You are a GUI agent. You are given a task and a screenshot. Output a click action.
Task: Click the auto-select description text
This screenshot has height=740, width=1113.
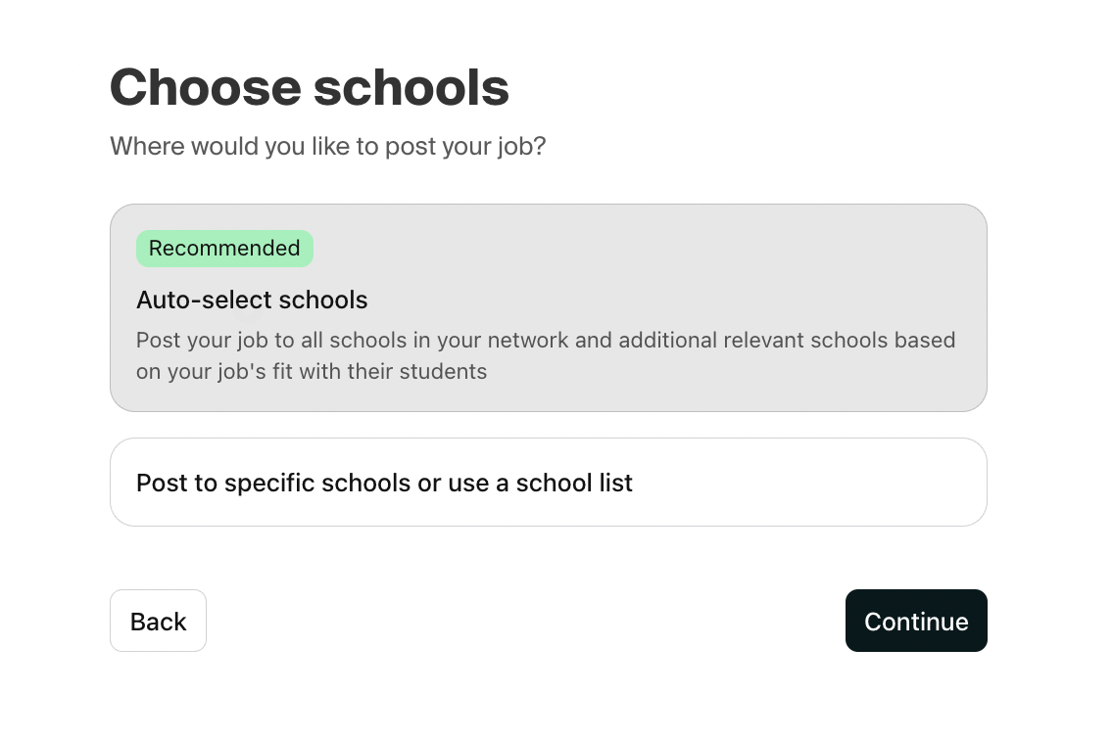click(x=546, y=356)
